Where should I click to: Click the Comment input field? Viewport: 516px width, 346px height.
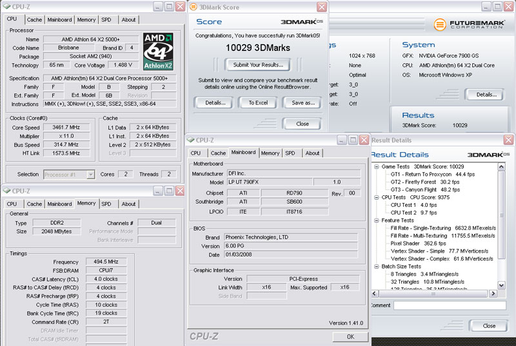pyautogui.click(x=450, y=305)
